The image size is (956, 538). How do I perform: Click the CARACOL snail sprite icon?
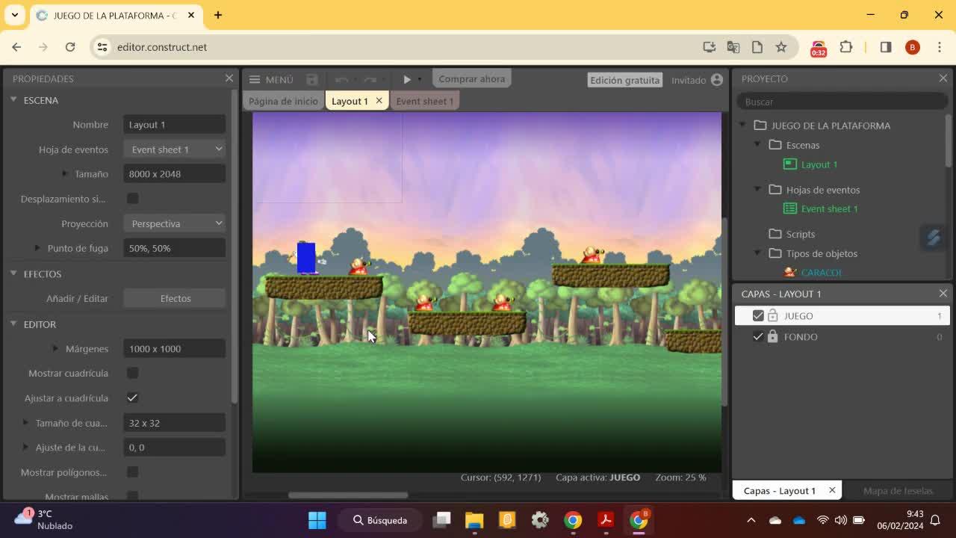pos(790,272)
